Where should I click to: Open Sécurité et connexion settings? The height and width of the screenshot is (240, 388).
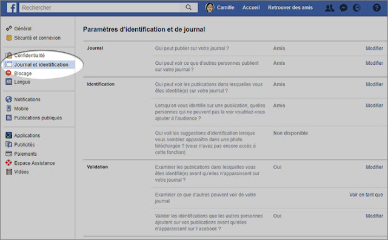38,38
